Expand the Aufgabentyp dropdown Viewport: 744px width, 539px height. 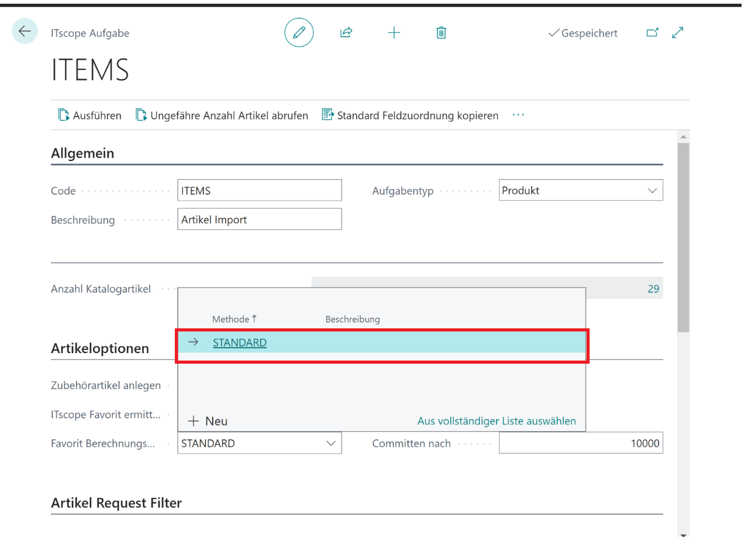(x=652, y=191)
